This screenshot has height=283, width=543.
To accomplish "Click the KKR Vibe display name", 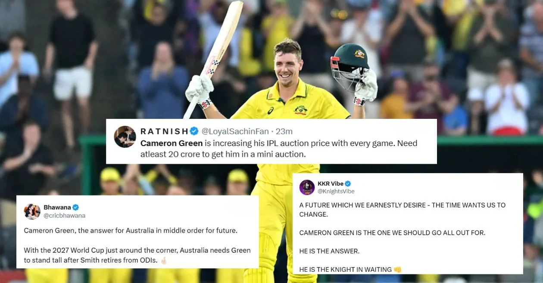I will [x=331, y=183].
